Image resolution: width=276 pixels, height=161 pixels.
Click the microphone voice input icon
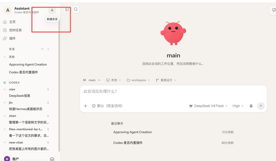click(251, 106)
